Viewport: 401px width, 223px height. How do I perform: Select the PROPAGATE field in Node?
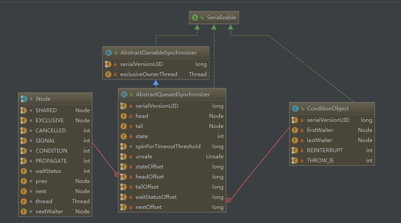pos(51,161)
